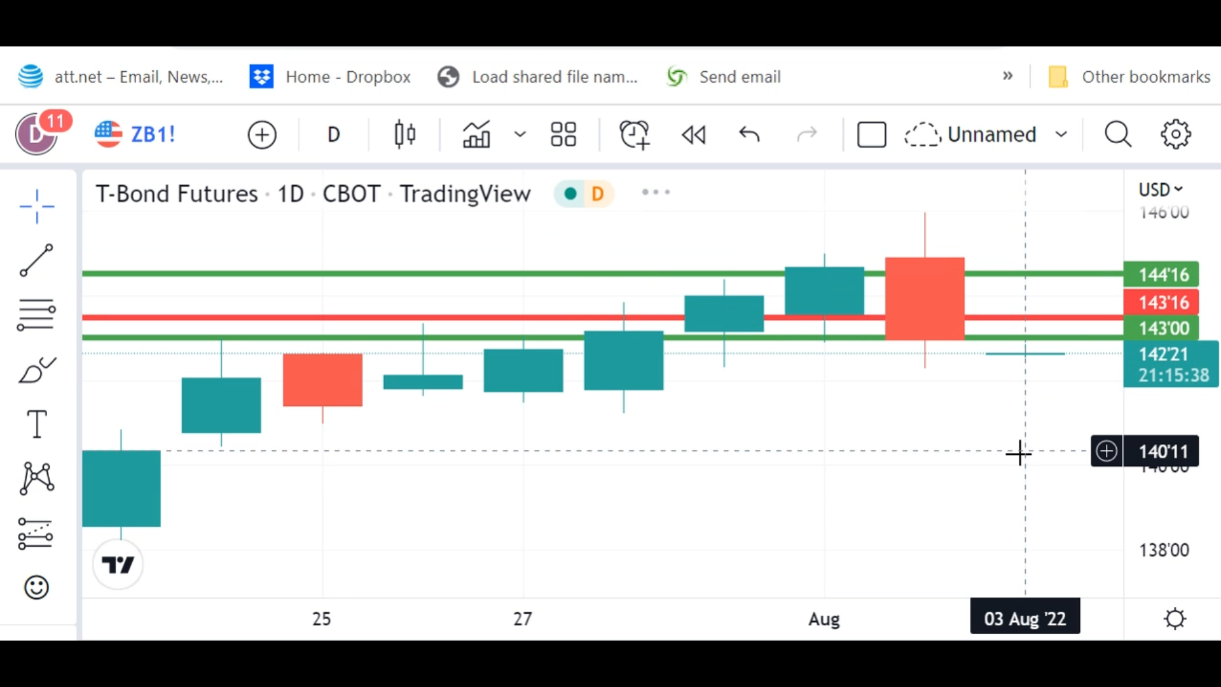
Task: Select the layout rectangle icon
Action: [x=872, y=134]
